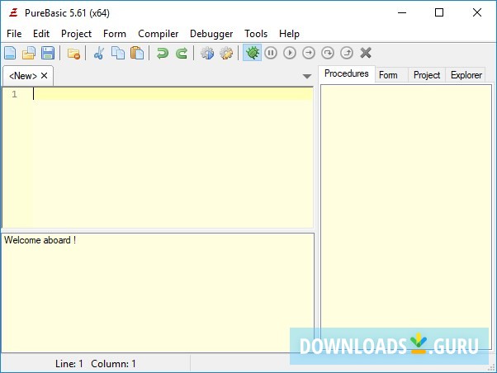Close the <New> tab with its X
The image size is (497, 373).
pyautogui.click(x=44, y=75)
